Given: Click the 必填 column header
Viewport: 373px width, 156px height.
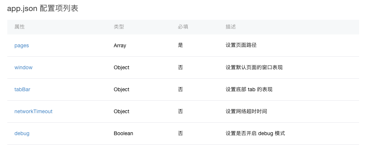Looking at the screenshot, I should (x=183, y=27).
